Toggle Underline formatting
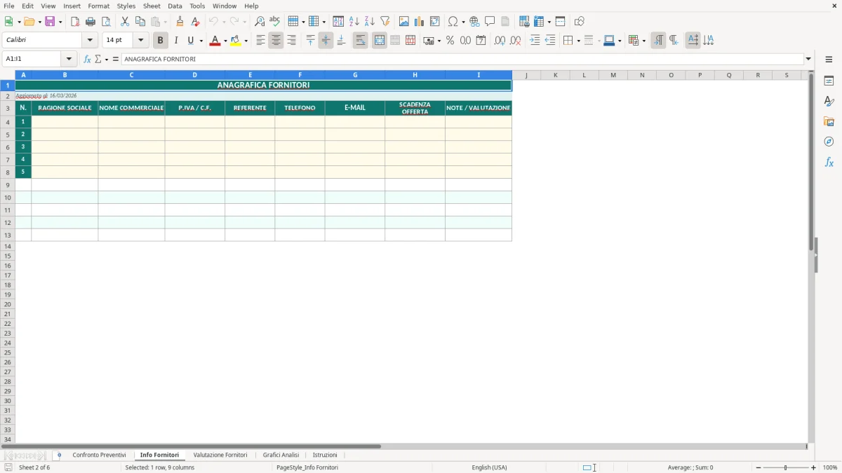 point(191,41)
